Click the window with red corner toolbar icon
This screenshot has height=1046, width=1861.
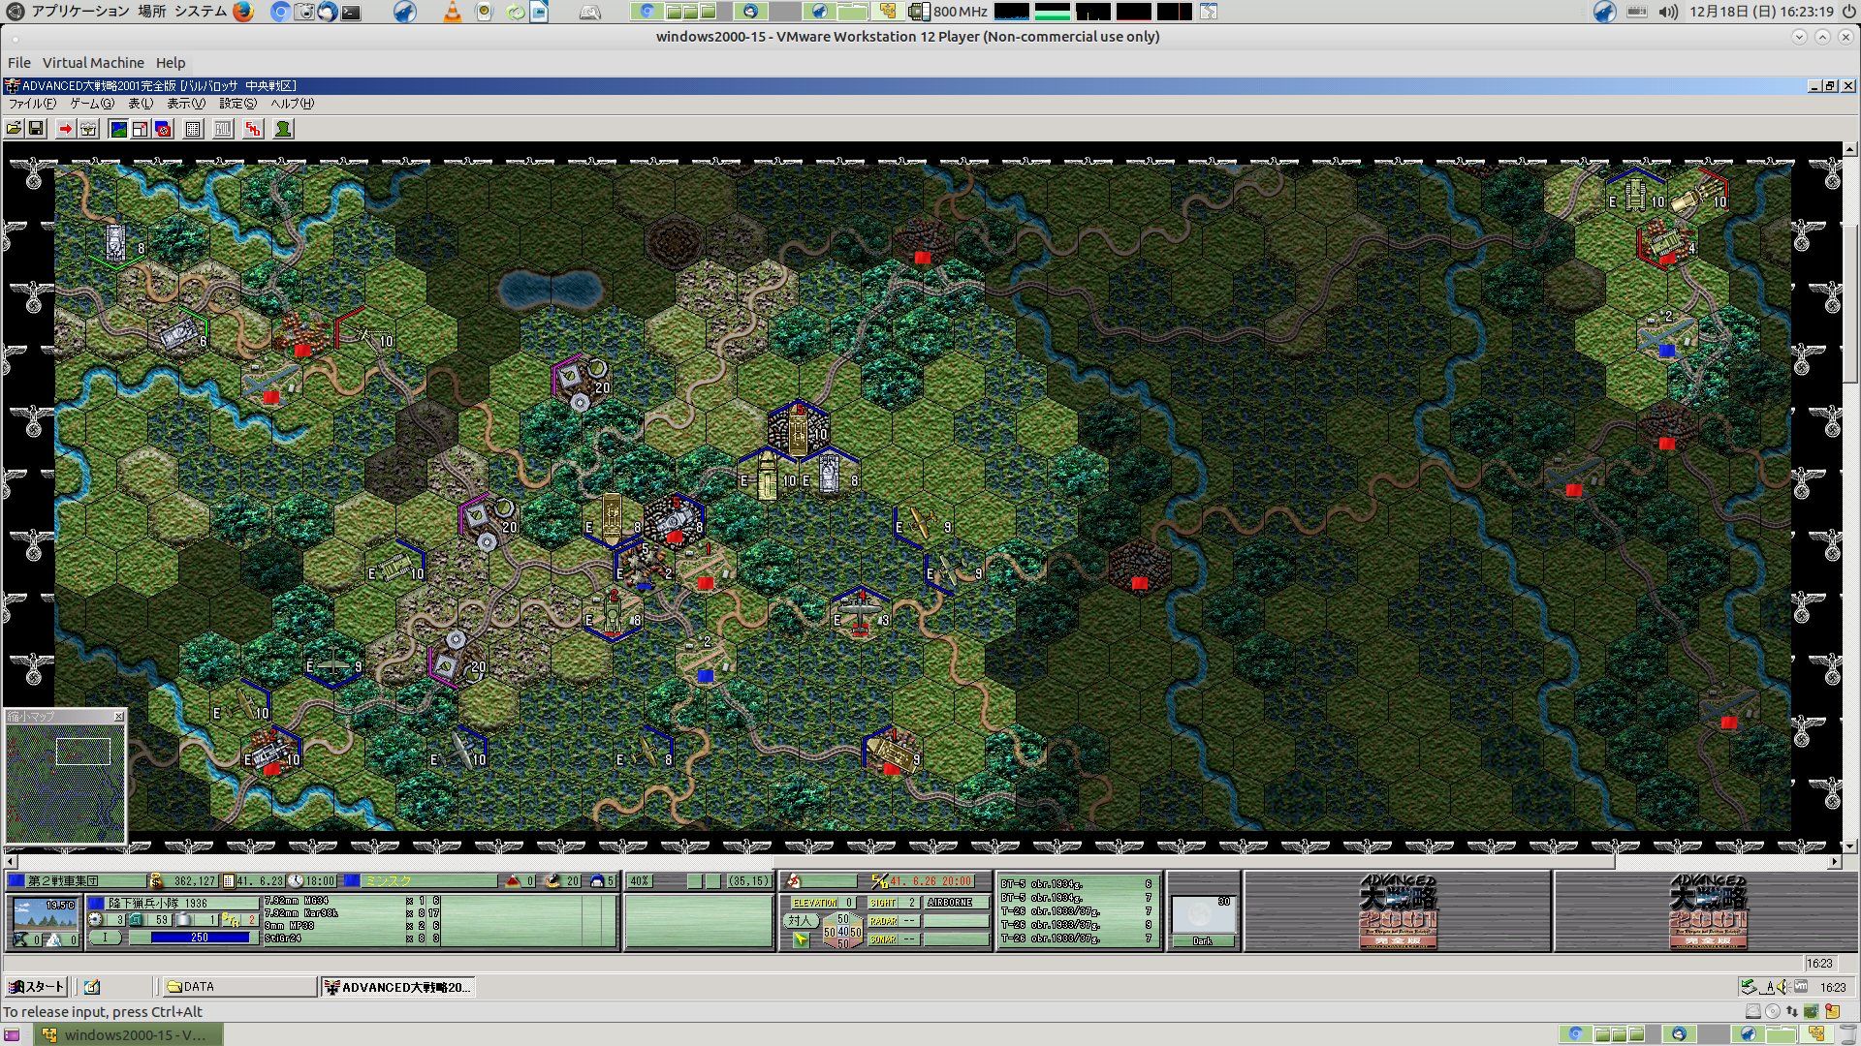(141, 129)
